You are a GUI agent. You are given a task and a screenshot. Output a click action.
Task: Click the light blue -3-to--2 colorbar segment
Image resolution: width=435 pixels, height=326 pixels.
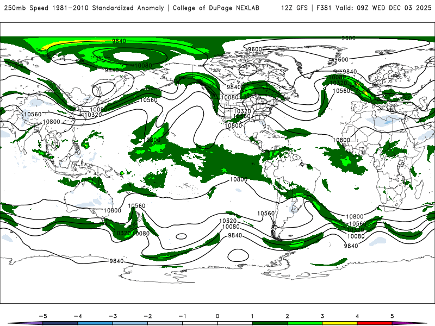tap(130, 323)
